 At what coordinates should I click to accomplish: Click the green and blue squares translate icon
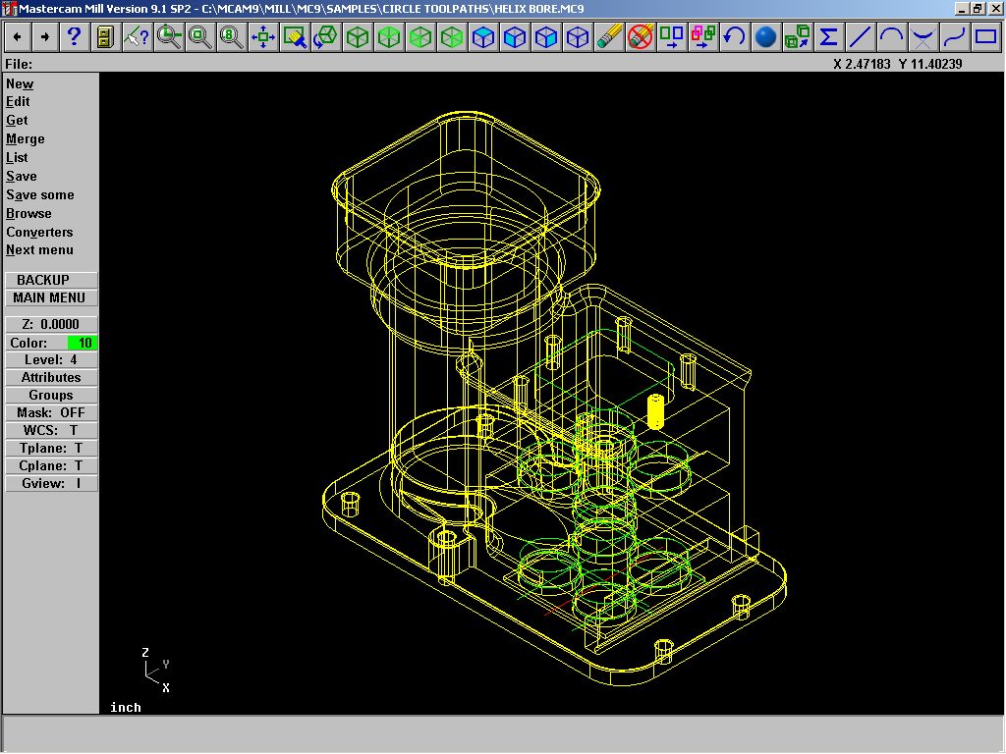click(x=672, y=37)
